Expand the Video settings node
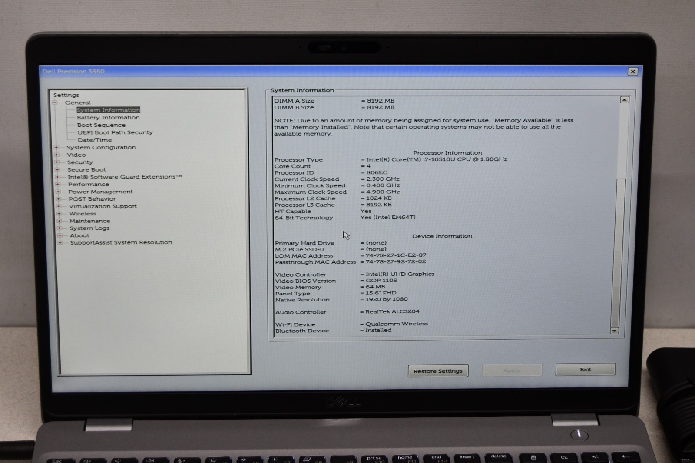 (57, 155)
